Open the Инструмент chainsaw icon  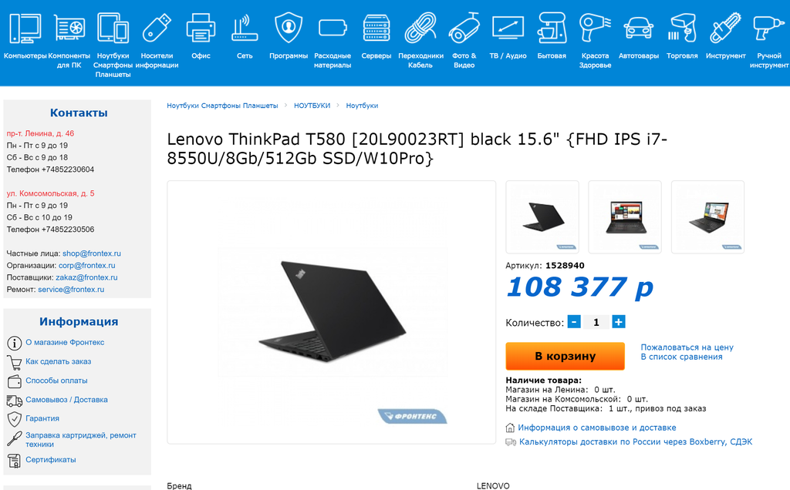[x=725, y=29]
